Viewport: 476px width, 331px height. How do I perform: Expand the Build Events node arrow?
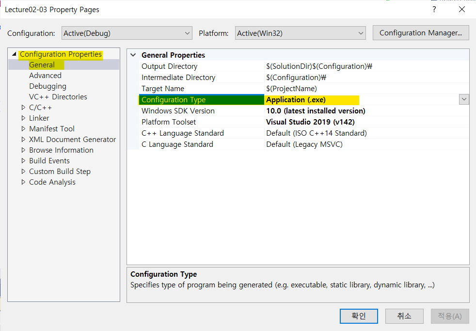[x=23, y=160]
